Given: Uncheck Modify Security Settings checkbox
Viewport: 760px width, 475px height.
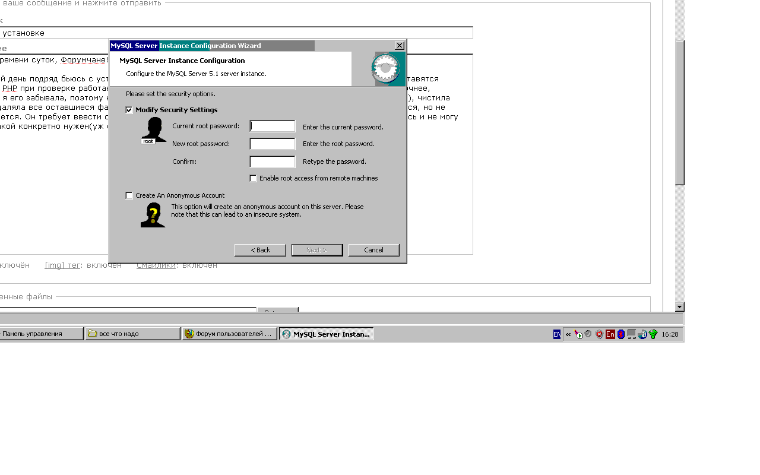Looking at the screenshot, I should coord(129,110).
